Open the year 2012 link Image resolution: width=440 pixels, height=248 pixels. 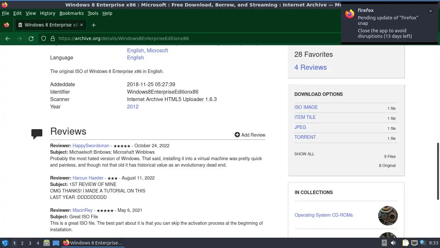click(x=133, y=107)
